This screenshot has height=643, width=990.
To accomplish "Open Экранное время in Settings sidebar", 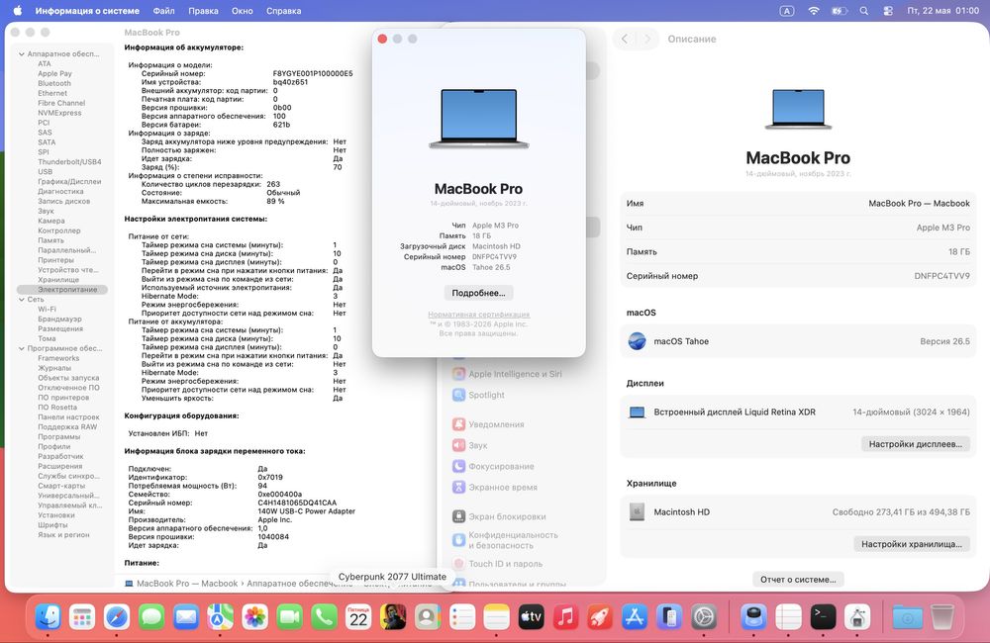I will pyautogui.click(x=503, y=487).
